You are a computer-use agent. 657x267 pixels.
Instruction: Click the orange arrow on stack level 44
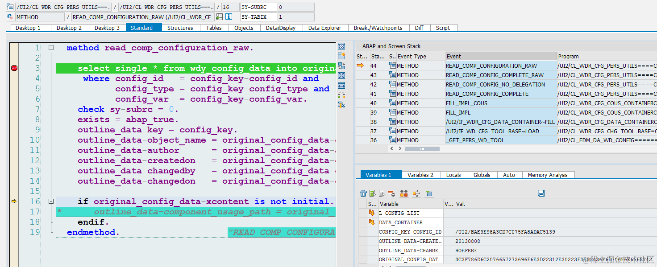[x=360, y=66]
